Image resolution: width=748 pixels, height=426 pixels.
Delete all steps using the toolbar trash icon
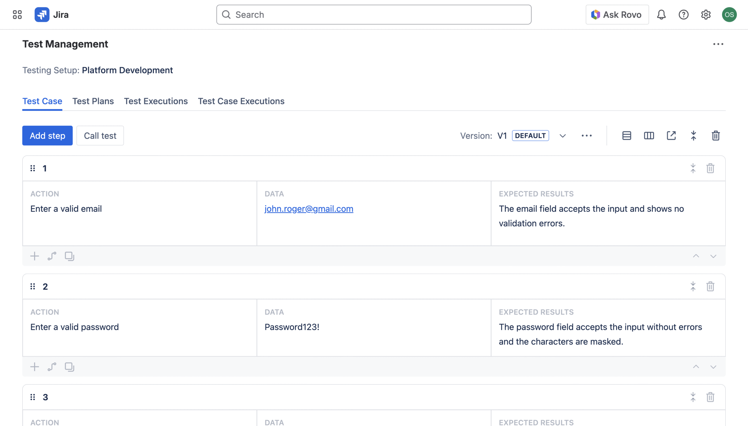tap(716, 136)
